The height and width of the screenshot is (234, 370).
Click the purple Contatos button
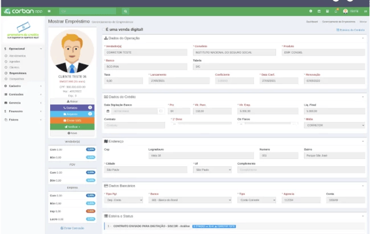click(x=72, y=108)
